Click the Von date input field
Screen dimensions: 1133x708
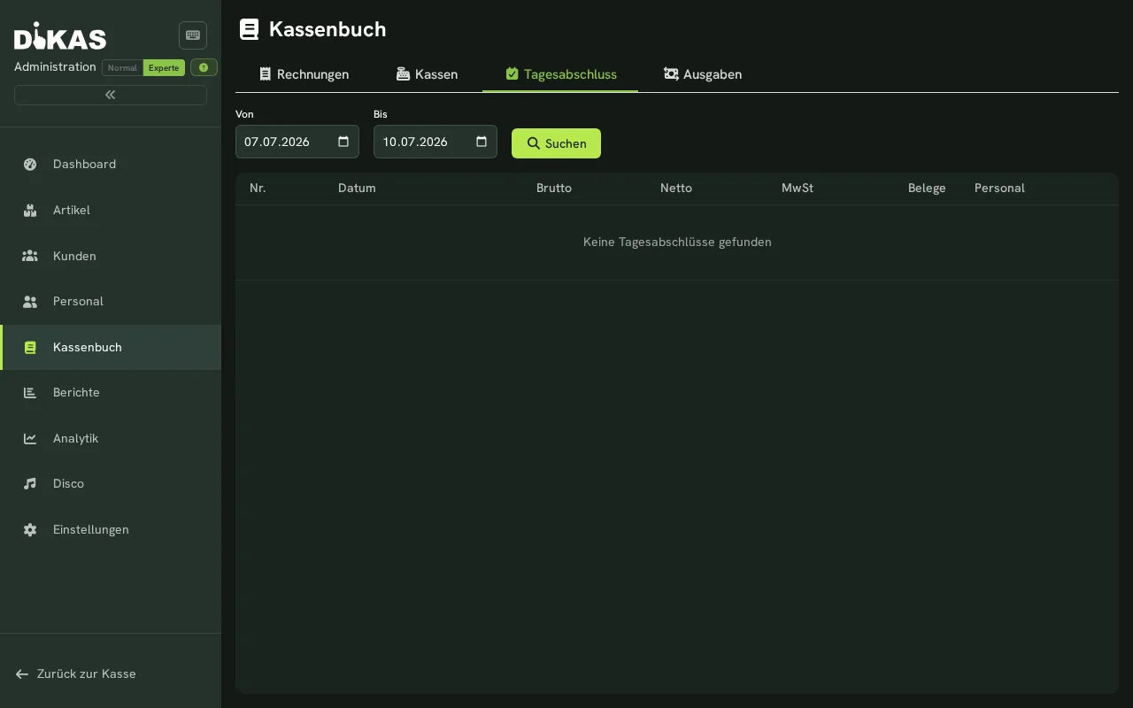coord(297,142)
